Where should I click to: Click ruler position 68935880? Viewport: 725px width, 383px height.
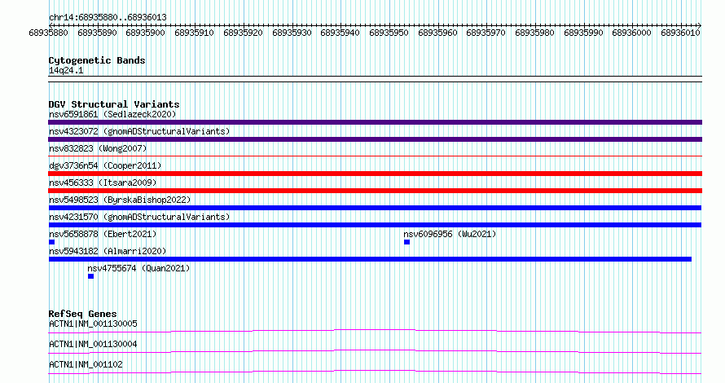pos(48,33)
